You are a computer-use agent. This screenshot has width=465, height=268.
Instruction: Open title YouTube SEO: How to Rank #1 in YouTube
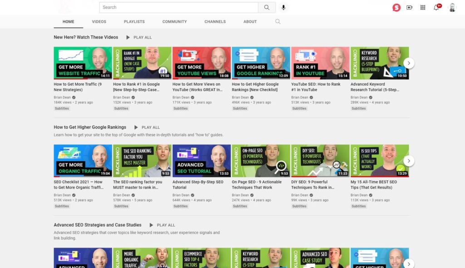(x=316, y=87)
